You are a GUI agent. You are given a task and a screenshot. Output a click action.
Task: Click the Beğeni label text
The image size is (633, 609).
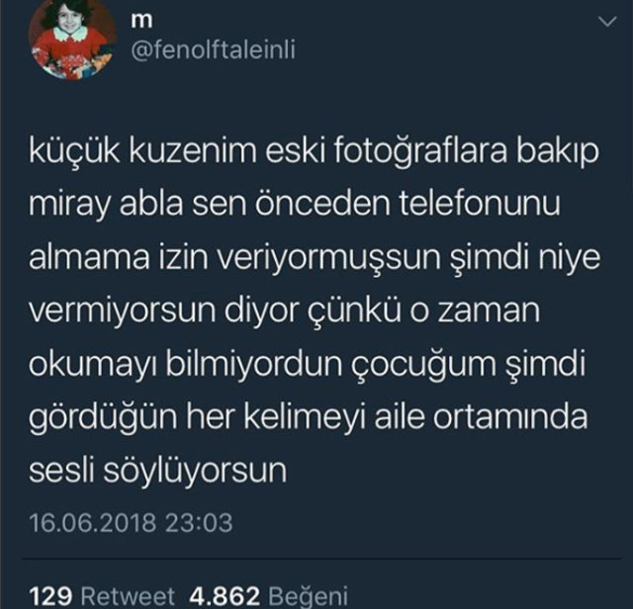click(308, 596)
